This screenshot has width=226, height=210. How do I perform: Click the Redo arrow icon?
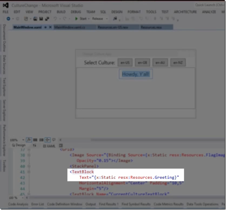pos(64,19)
